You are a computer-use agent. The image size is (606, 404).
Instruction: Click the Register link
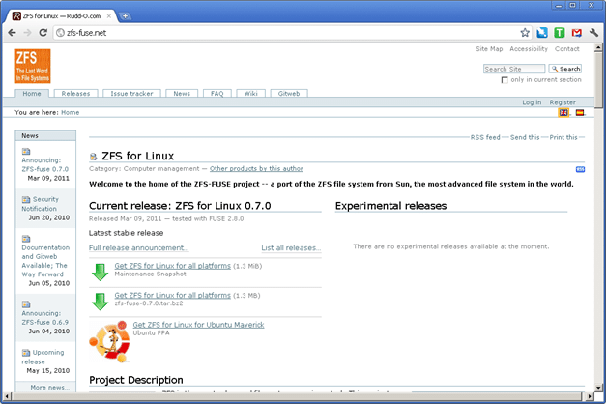(563, 102)
